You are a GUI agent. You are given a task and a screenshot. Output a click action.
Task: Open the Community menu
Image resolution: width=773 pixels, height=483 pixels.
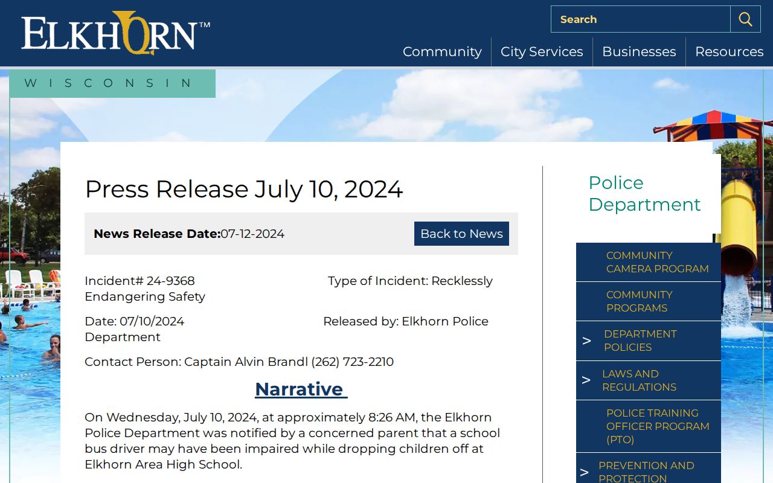442,52
